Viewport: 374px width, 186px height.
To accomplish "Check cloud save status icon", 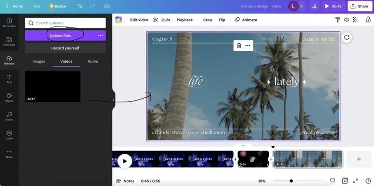I will pos(107,6).
